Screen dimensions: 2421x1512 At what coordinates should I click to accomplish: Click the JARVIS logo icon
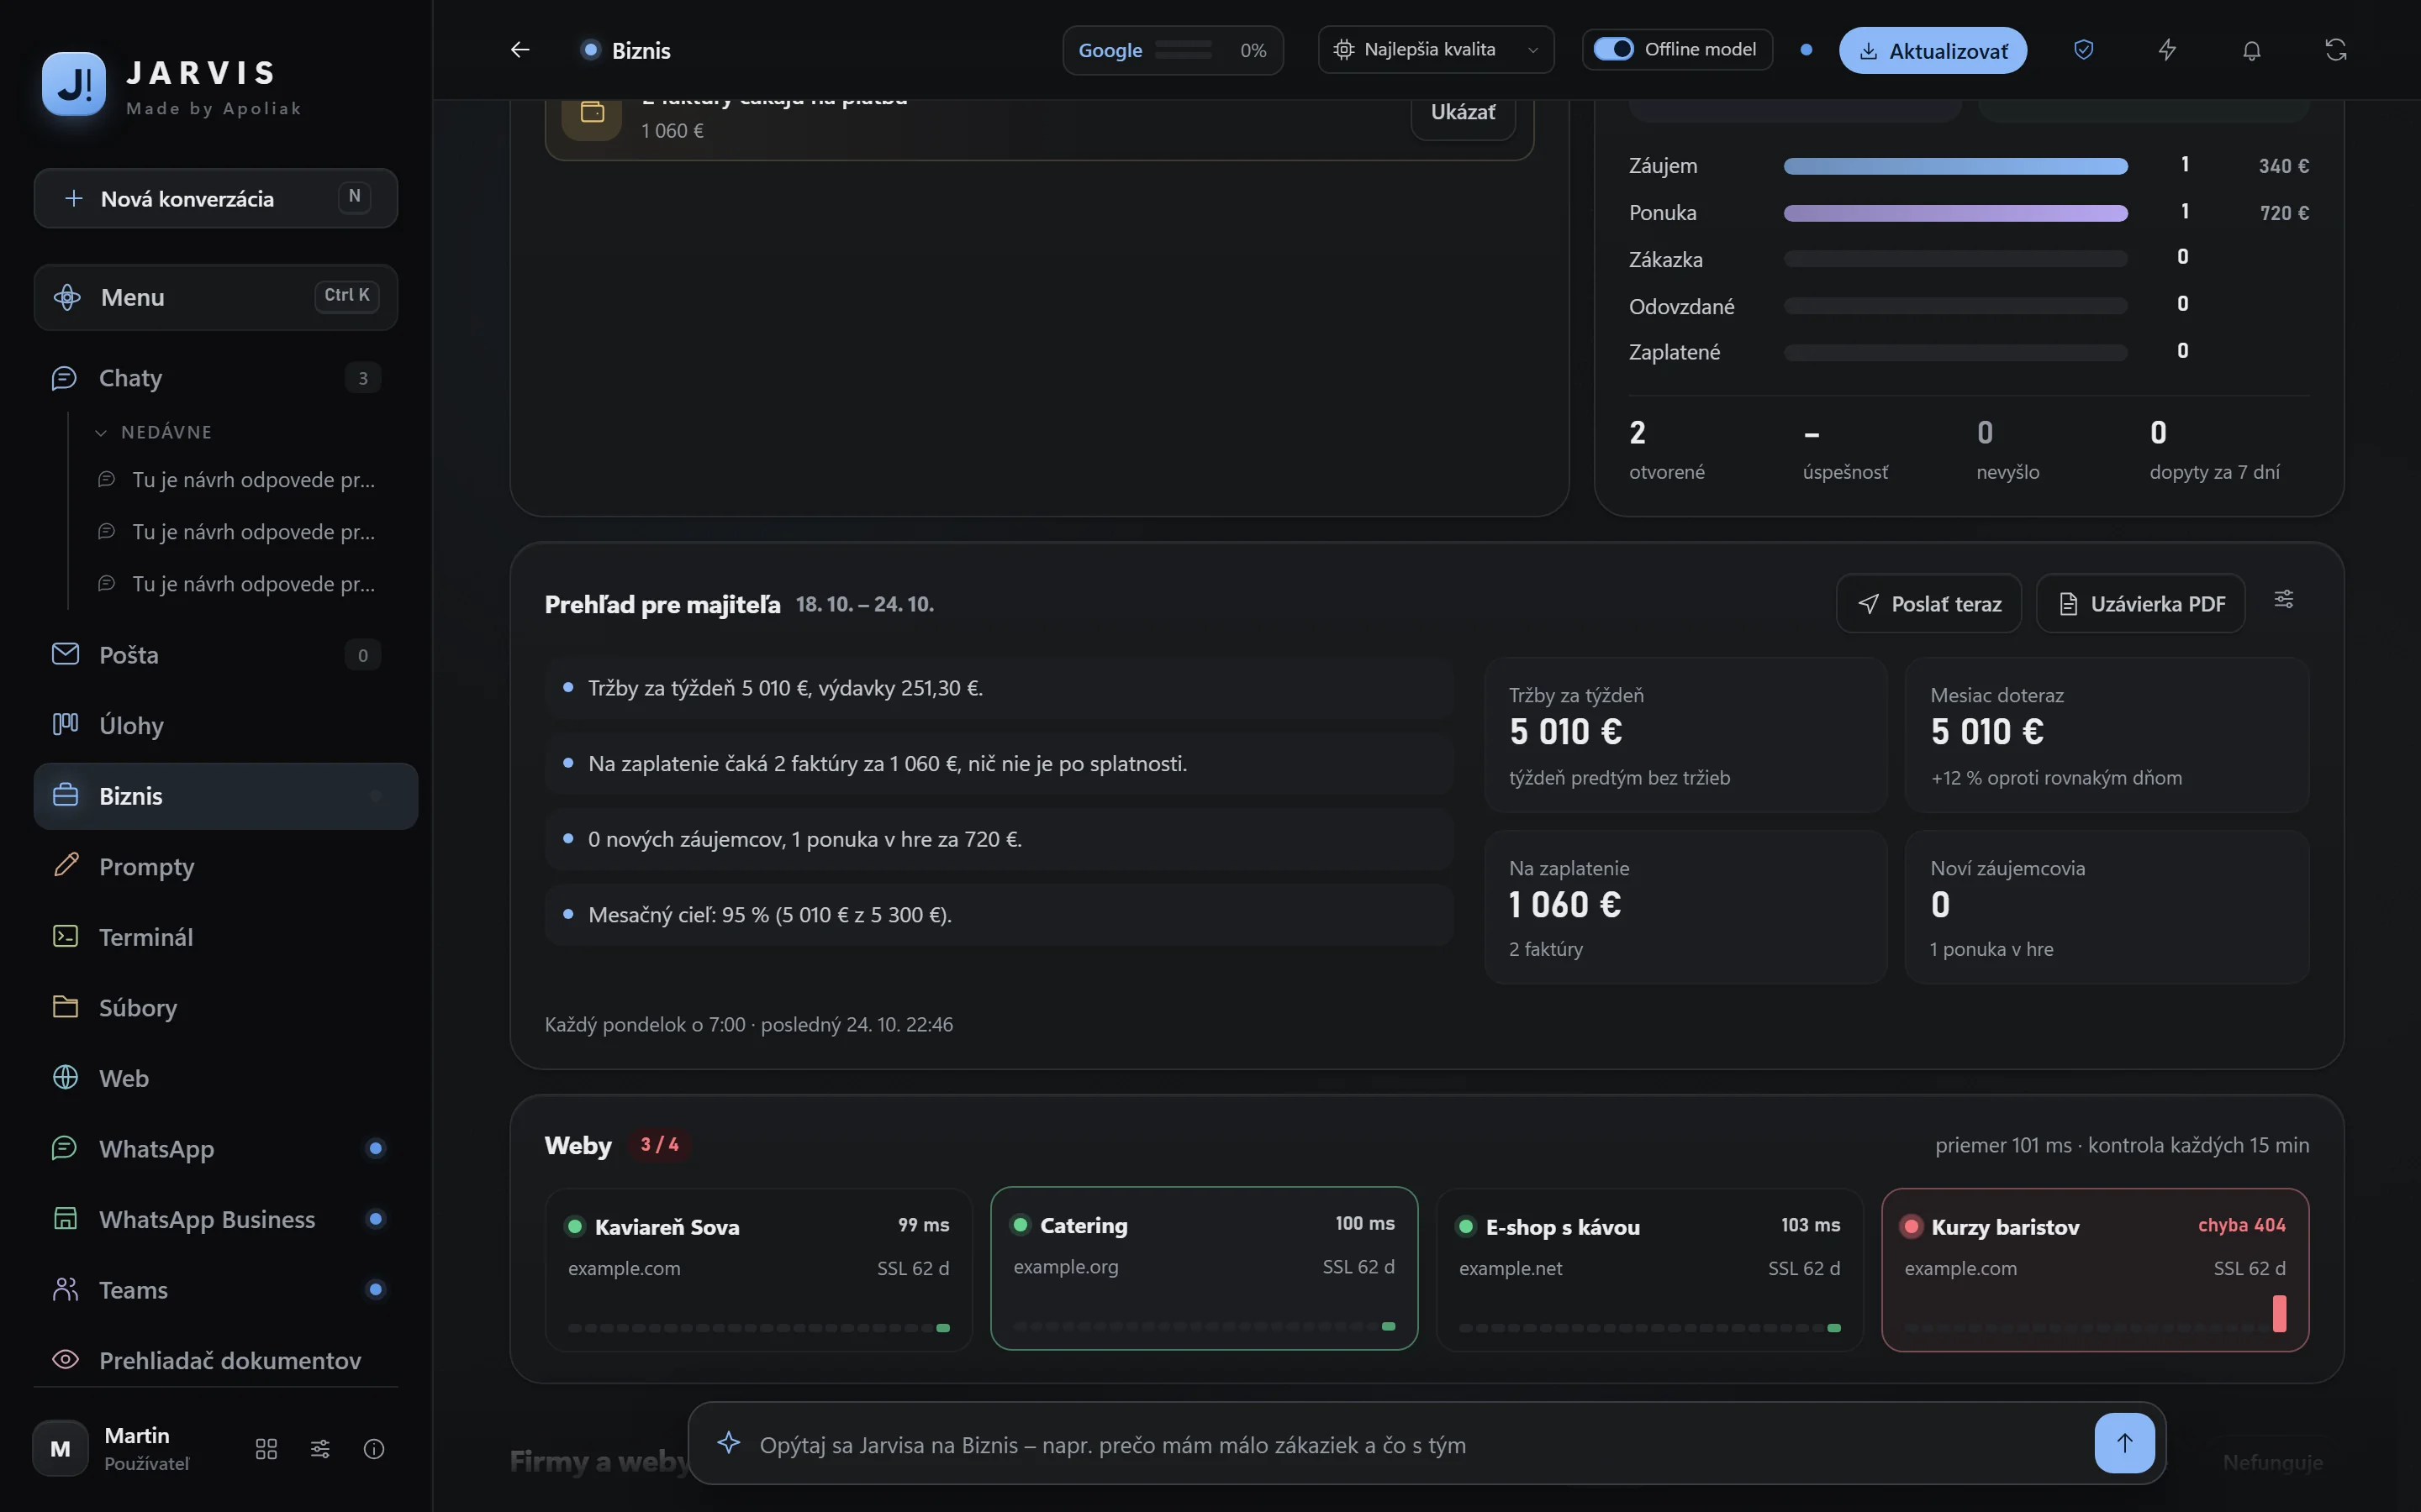(x=74, y=84)
